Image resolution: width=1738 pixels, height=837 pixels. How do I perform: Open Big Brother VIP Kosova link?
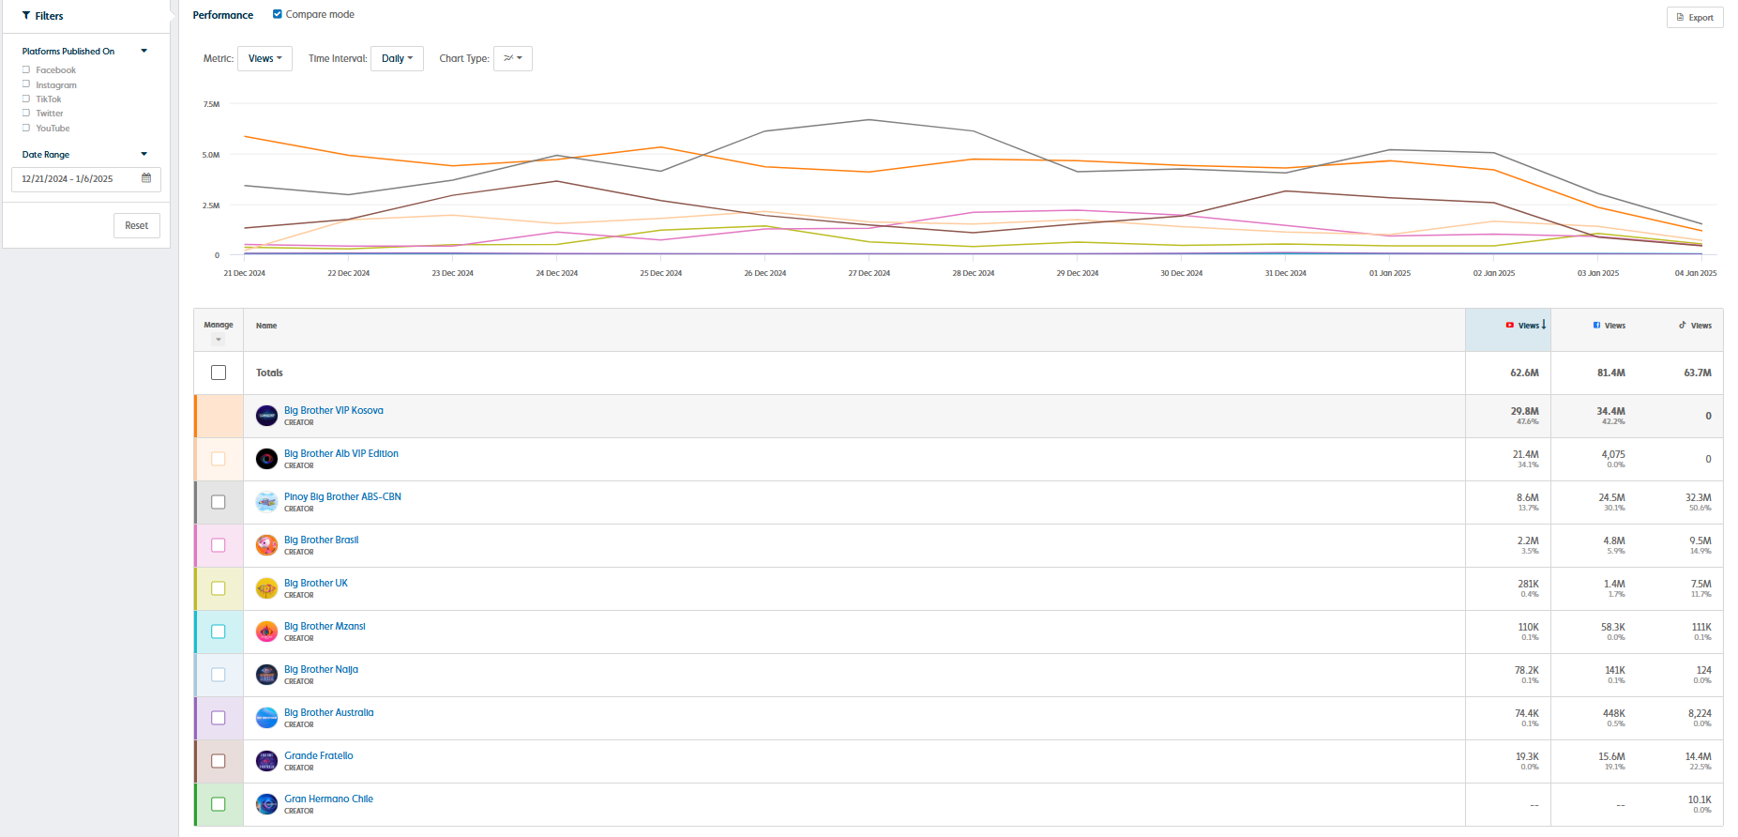click(334, 410)
